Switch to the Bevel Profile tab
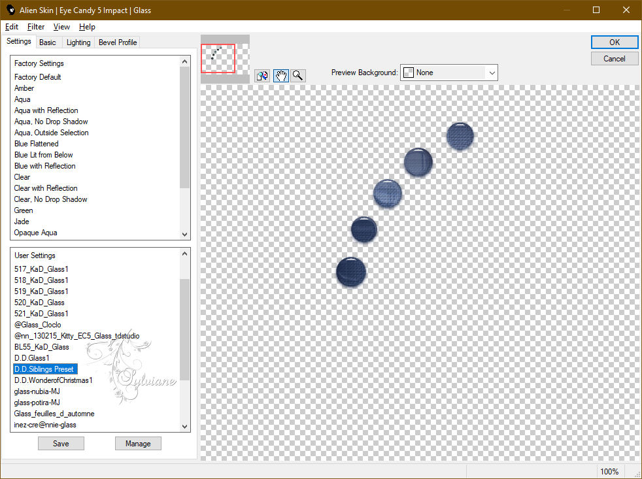Viewport: 642px width, 479px height. point(118,42)
